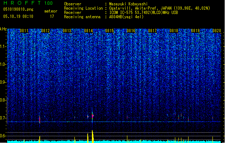Viewport: 225px width, 143px height.
Task: Select the 1.0 frequency axis label
Action: 3,64
